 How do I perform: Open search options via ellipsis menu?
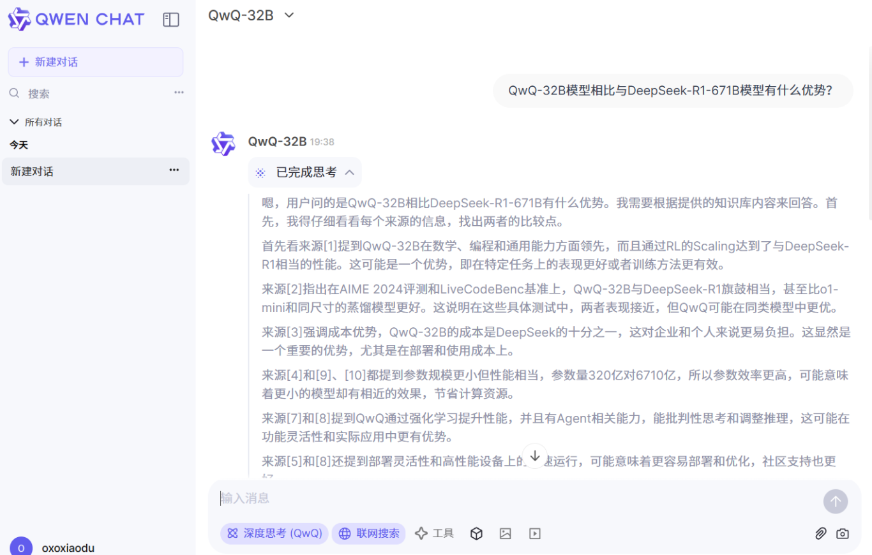(x=179, y=93)
